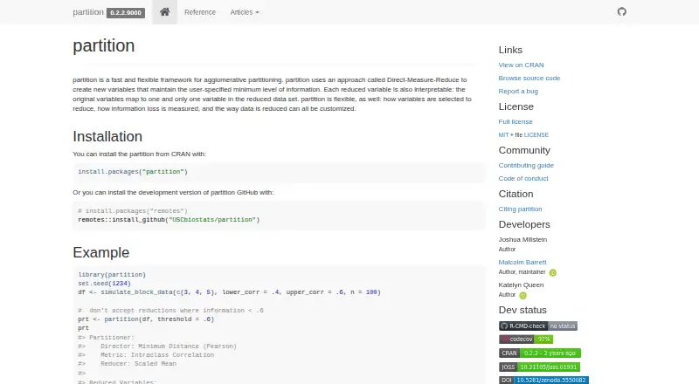Screen dimensions: 699x384
Task: Open the codecov 97% badge
Action: 526,339
